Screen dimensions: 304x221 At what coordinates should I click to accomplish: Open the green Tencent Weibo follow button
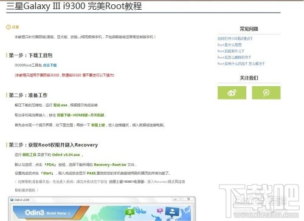coord(266,93)
